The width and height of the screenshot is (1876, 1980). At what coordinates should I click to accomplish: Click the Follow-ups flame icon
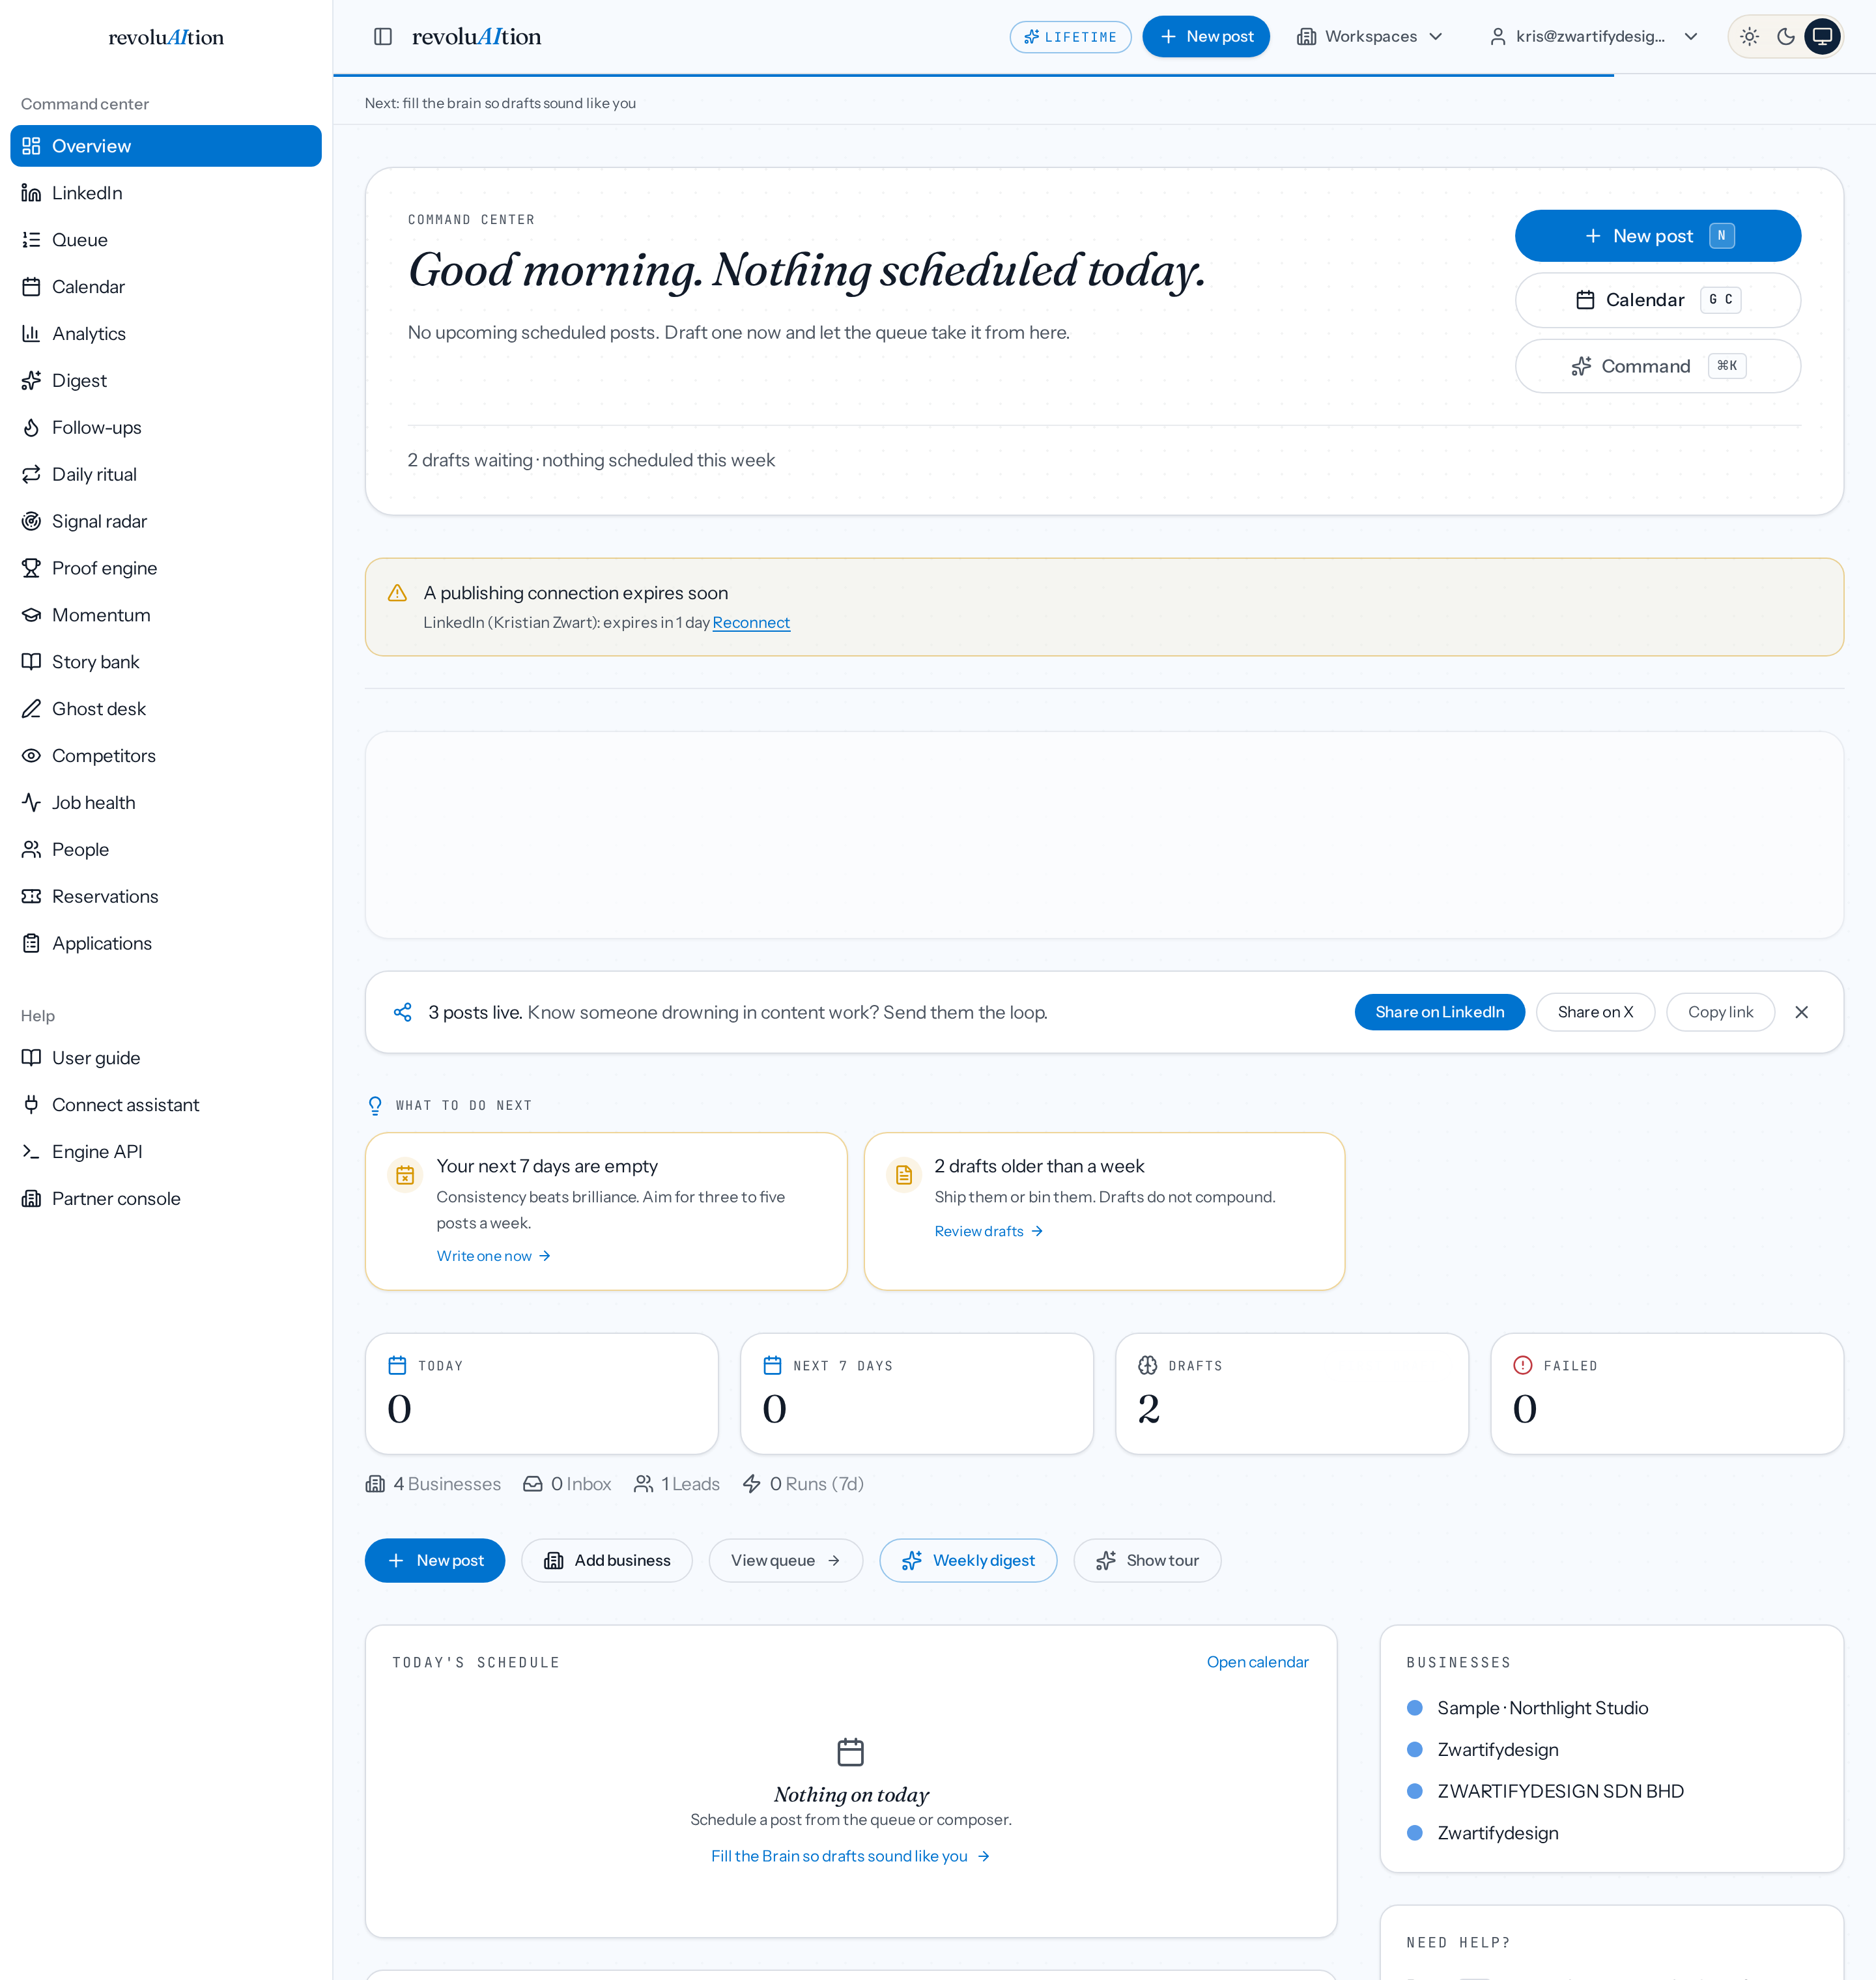tap(32, 428)
